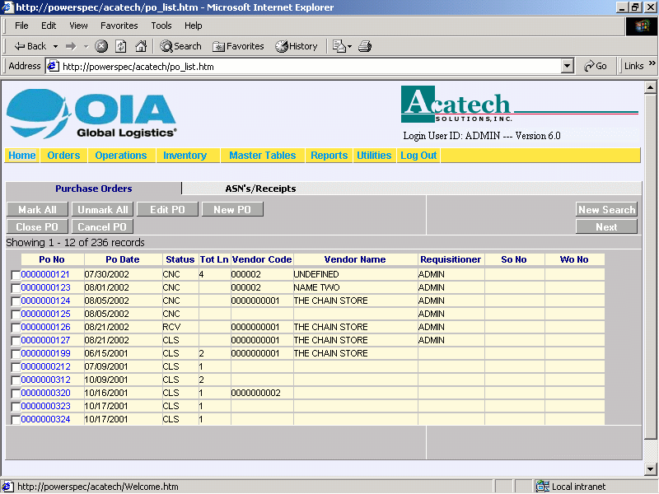Viewport: 659px width, 494px height.
Task: Open the Favorites toolbar button
Action: (238, 46)
